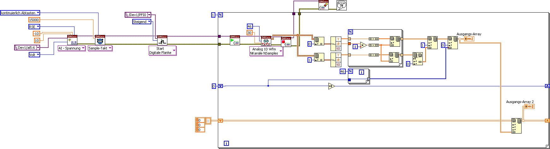Click the lower Get Waveform Components node
The width and height of the screenshot is (550, 149).
[x=336, y=60]
